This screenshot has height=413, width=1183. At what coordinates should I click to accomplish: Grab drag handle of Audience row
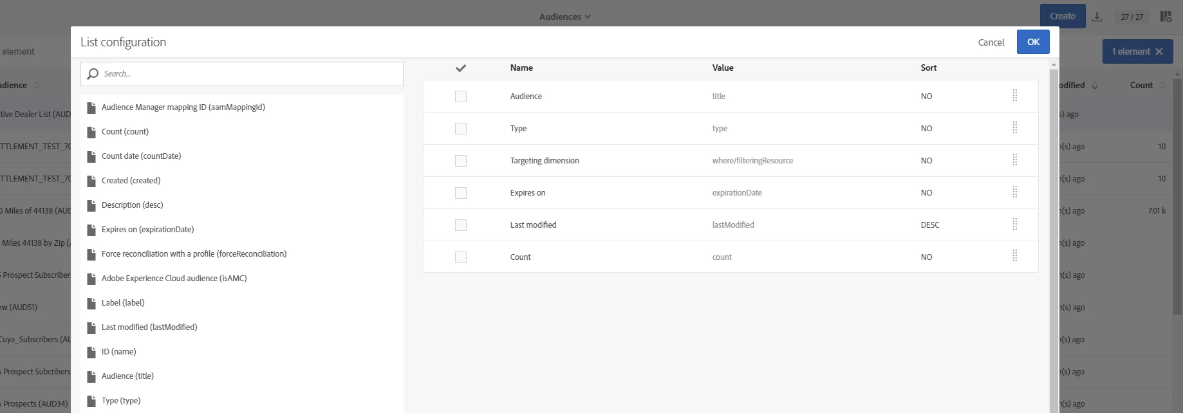click(x=1014, y=96)
